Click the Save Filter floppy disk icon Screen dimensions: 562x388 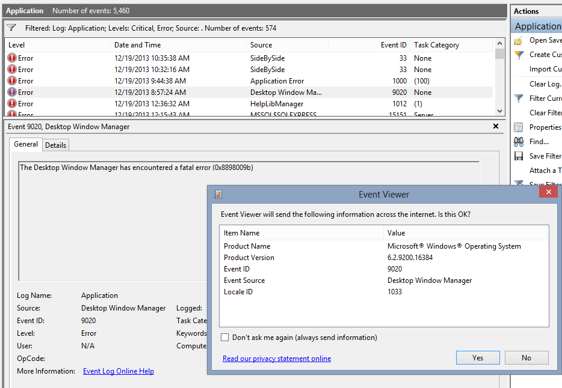(x=518, y=156)
